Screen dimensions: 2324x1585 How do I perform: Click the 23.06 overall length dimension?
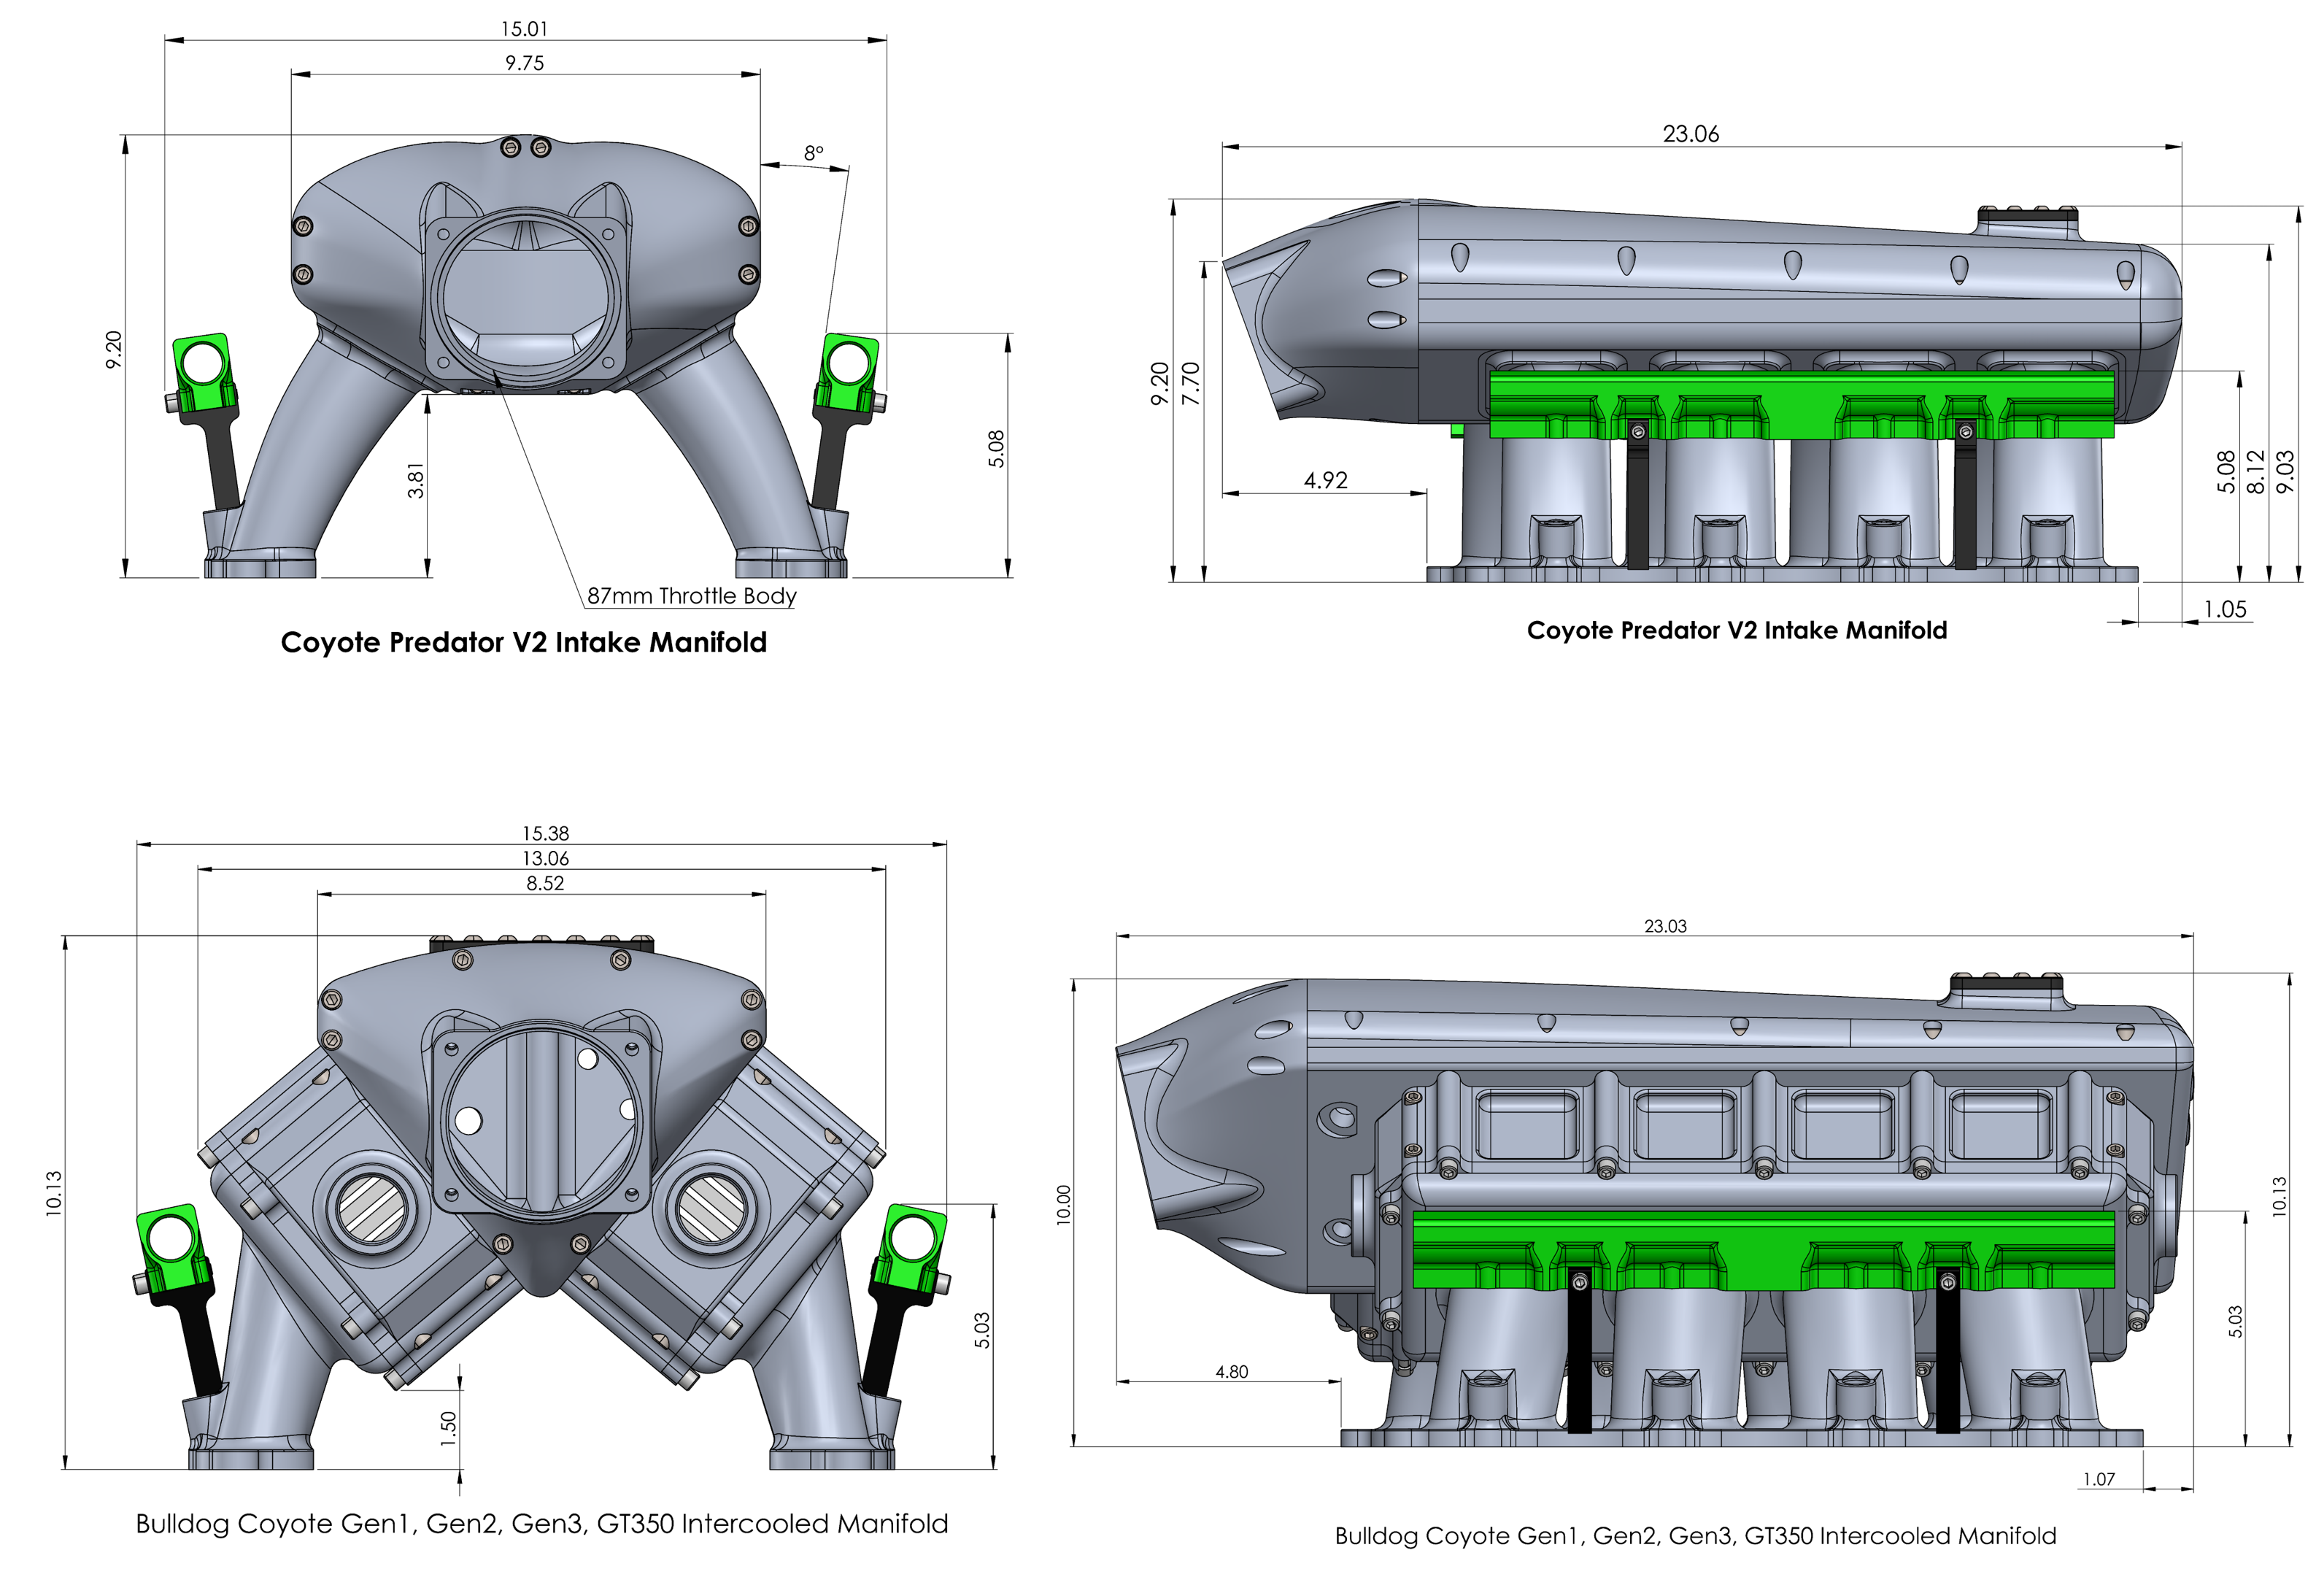1690,134
